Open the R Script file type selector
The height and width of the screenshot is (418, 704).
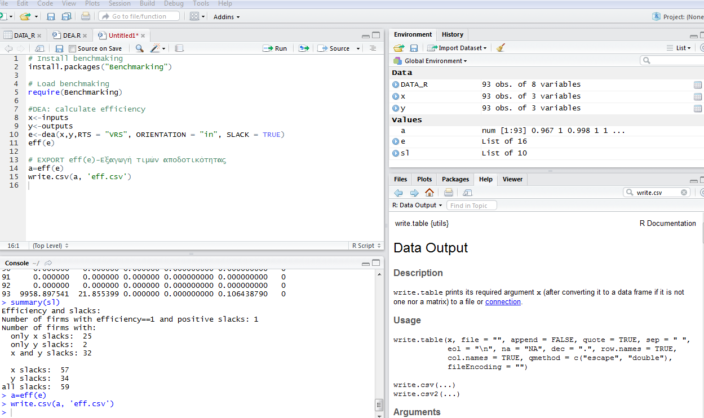(365, 246)
